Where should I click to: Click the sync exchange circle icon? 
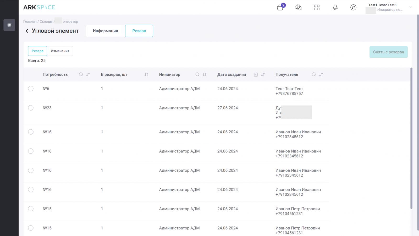(x=353, y=7)
